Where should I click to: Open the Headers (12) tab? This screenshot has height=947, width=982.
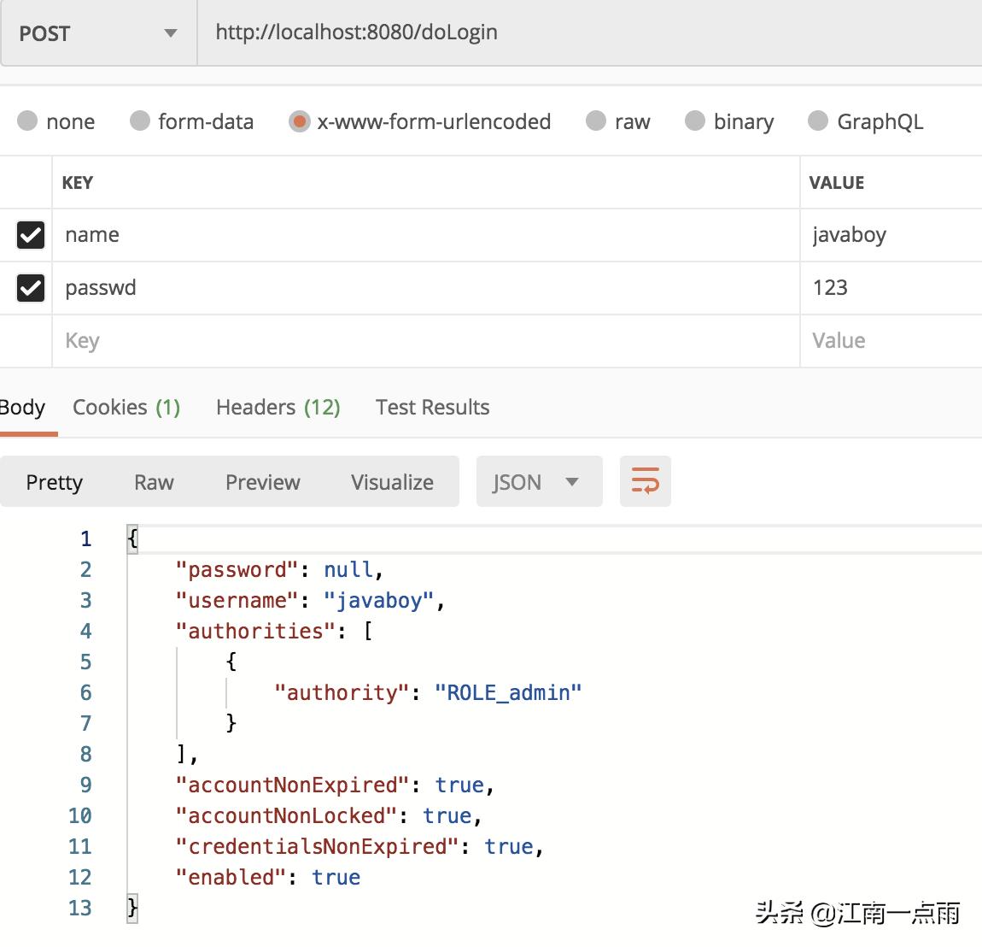pyautogui.click(x=278, y=408)
